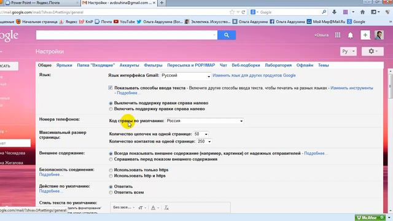Open the YouTube bookmark
This screenshot has width=393, height=221.
click(124, 22)
